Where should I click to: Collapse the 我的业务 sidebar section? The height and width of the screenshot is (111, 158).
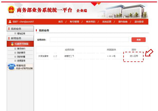point(16,29)
